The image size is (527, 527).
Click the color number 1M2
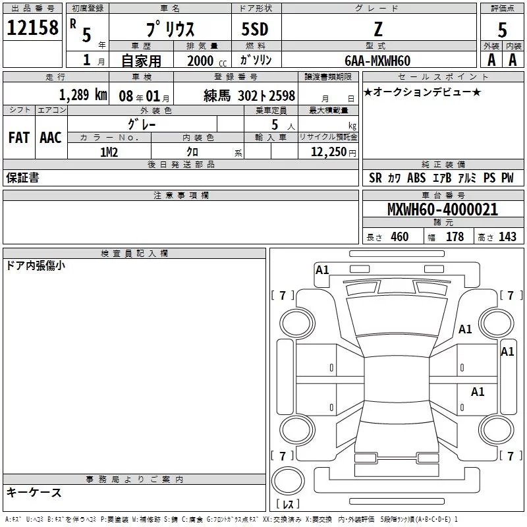point(109,152)
